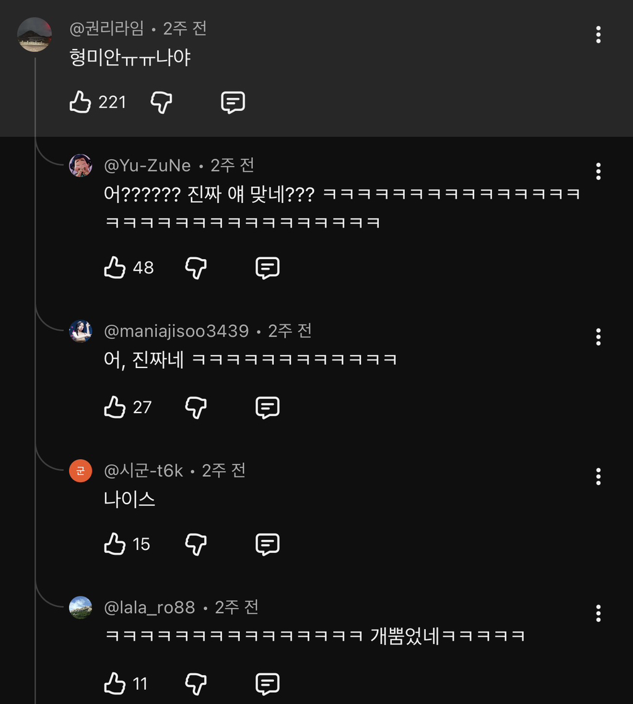This screenshot has height=704, width=633.
Task: Like @Yu-ZuNe's reply
Action: tap(115, 268)
